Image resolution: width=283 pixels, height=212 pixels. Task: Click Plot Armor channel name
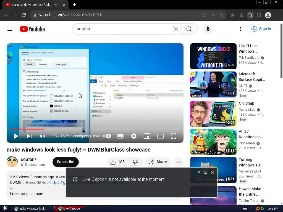coord(247,143)
